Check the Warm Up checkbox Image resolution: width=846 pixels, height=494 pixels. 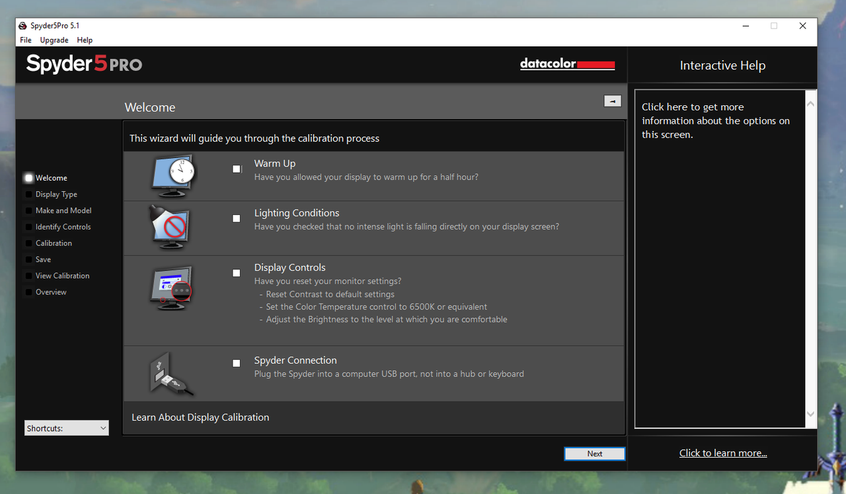[237, 169]
